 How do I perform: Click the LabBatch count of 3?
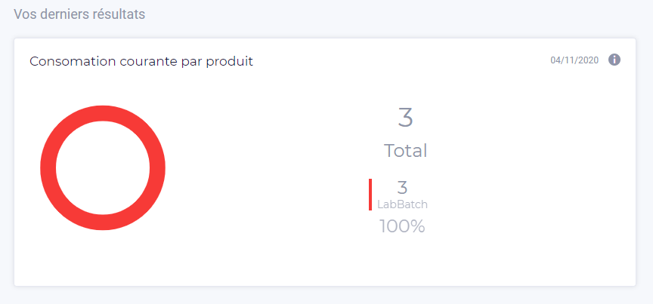pyautogui.click(x=402, y=188)
